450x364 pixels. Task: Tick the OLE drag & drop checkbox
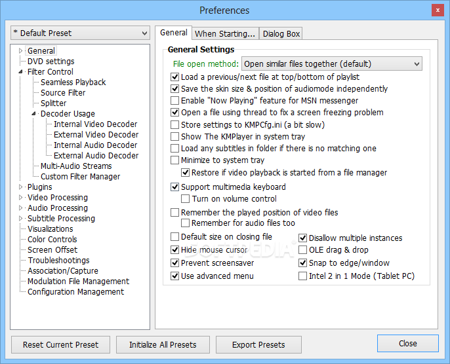[x=303, y=249]
